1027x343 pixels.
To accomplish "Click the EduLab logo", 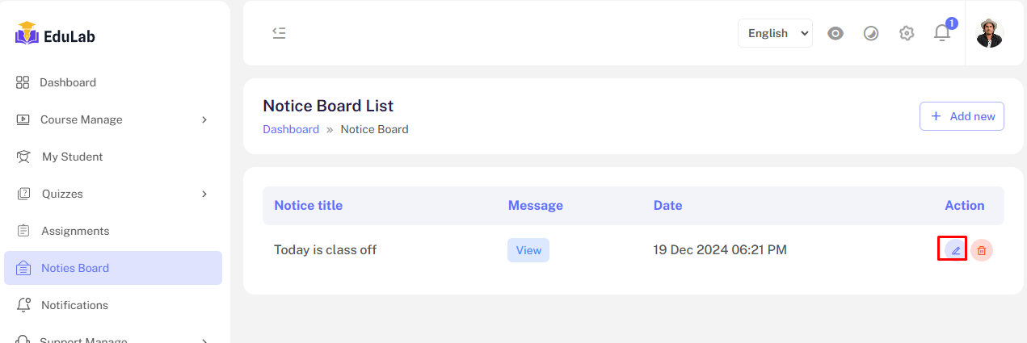I will (x=55, y=34).
